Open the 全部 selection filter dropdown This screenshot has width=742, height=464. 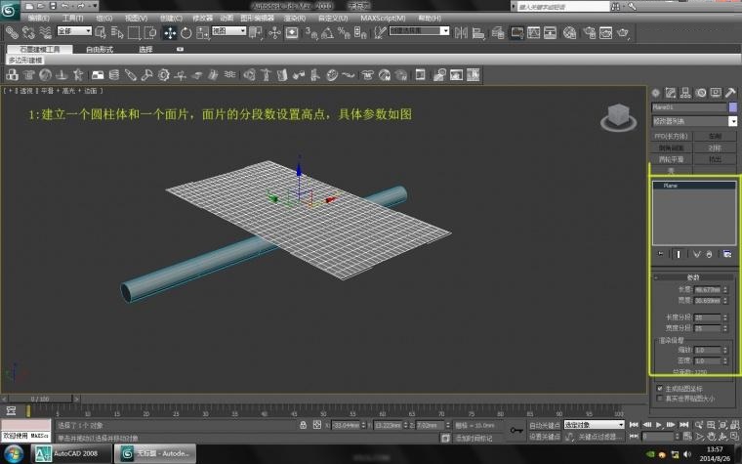point(74,31)
